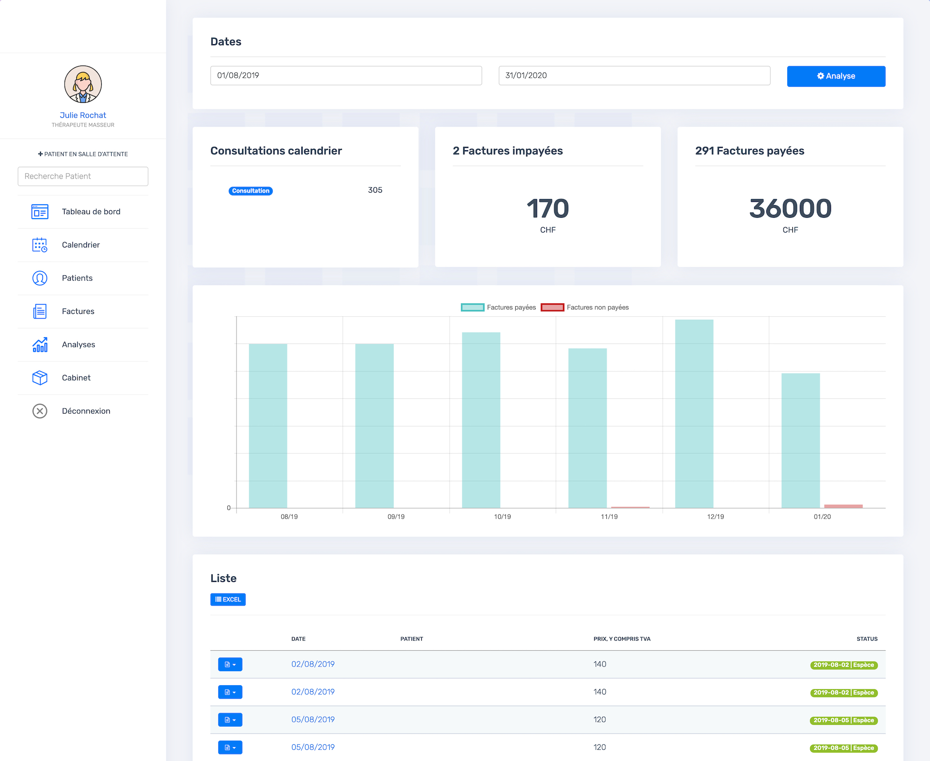Select the Patients person icon
This screenshot has height=761, width=930.
[40, 278]
